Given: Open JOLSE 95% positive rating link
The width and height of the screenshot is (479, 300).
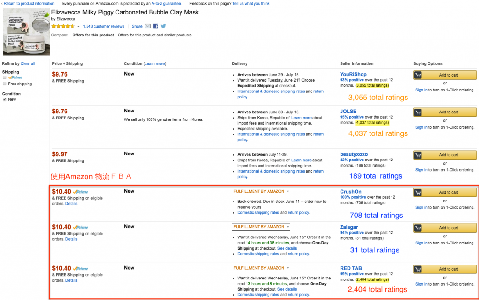Looking at the screenshot, I should (352, 117).
